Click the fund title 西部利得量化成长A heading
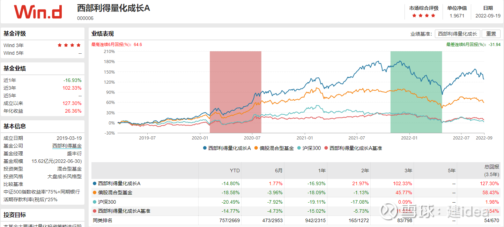The width and height of the screenshot is (504, 227). [x=113, y=8]
